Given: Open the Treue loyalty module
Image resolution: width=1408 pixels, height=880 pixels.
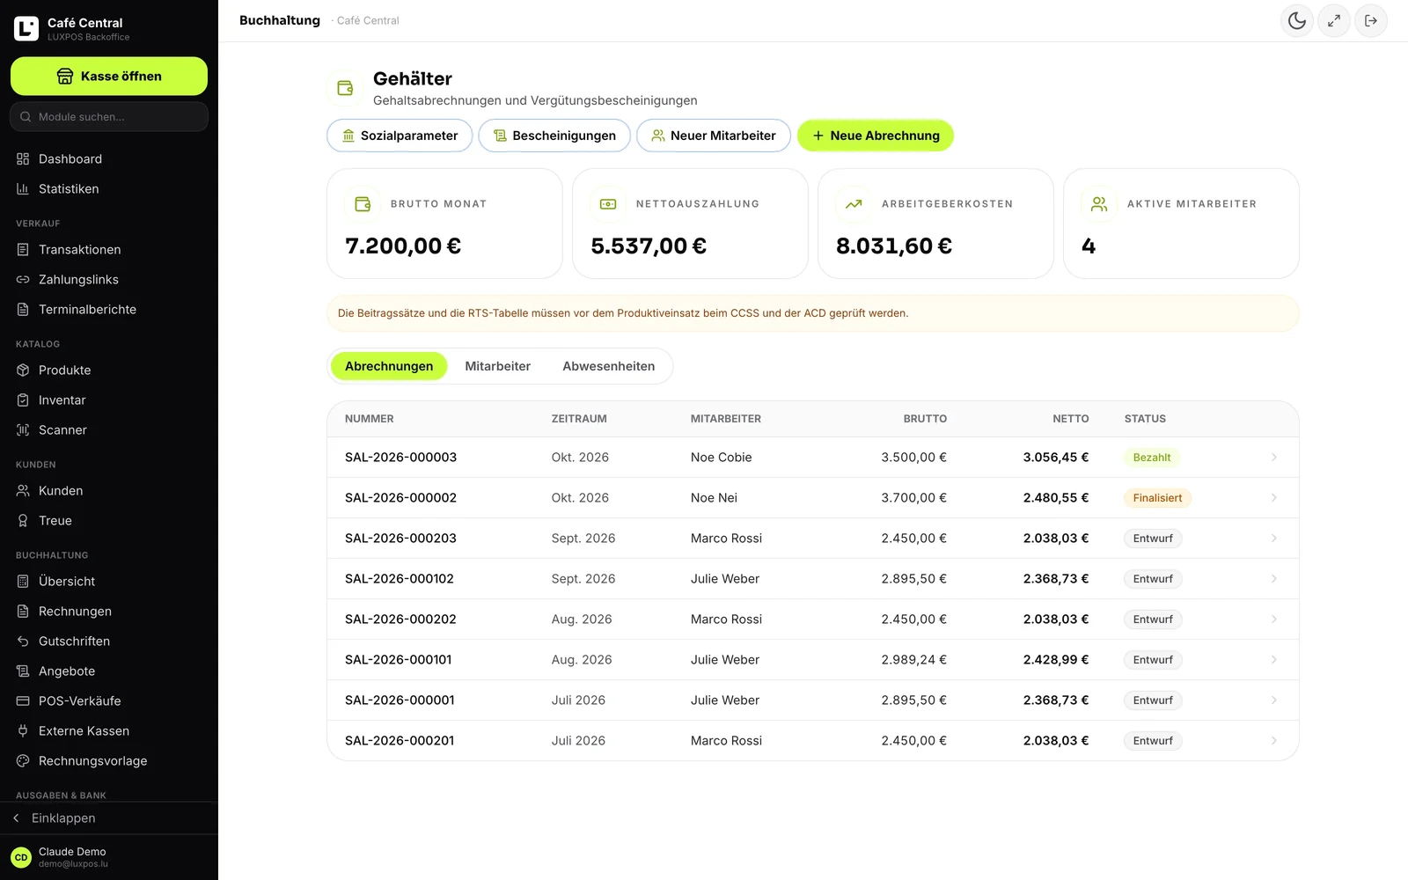Looking at the screenshot, I should click(109, 520).
